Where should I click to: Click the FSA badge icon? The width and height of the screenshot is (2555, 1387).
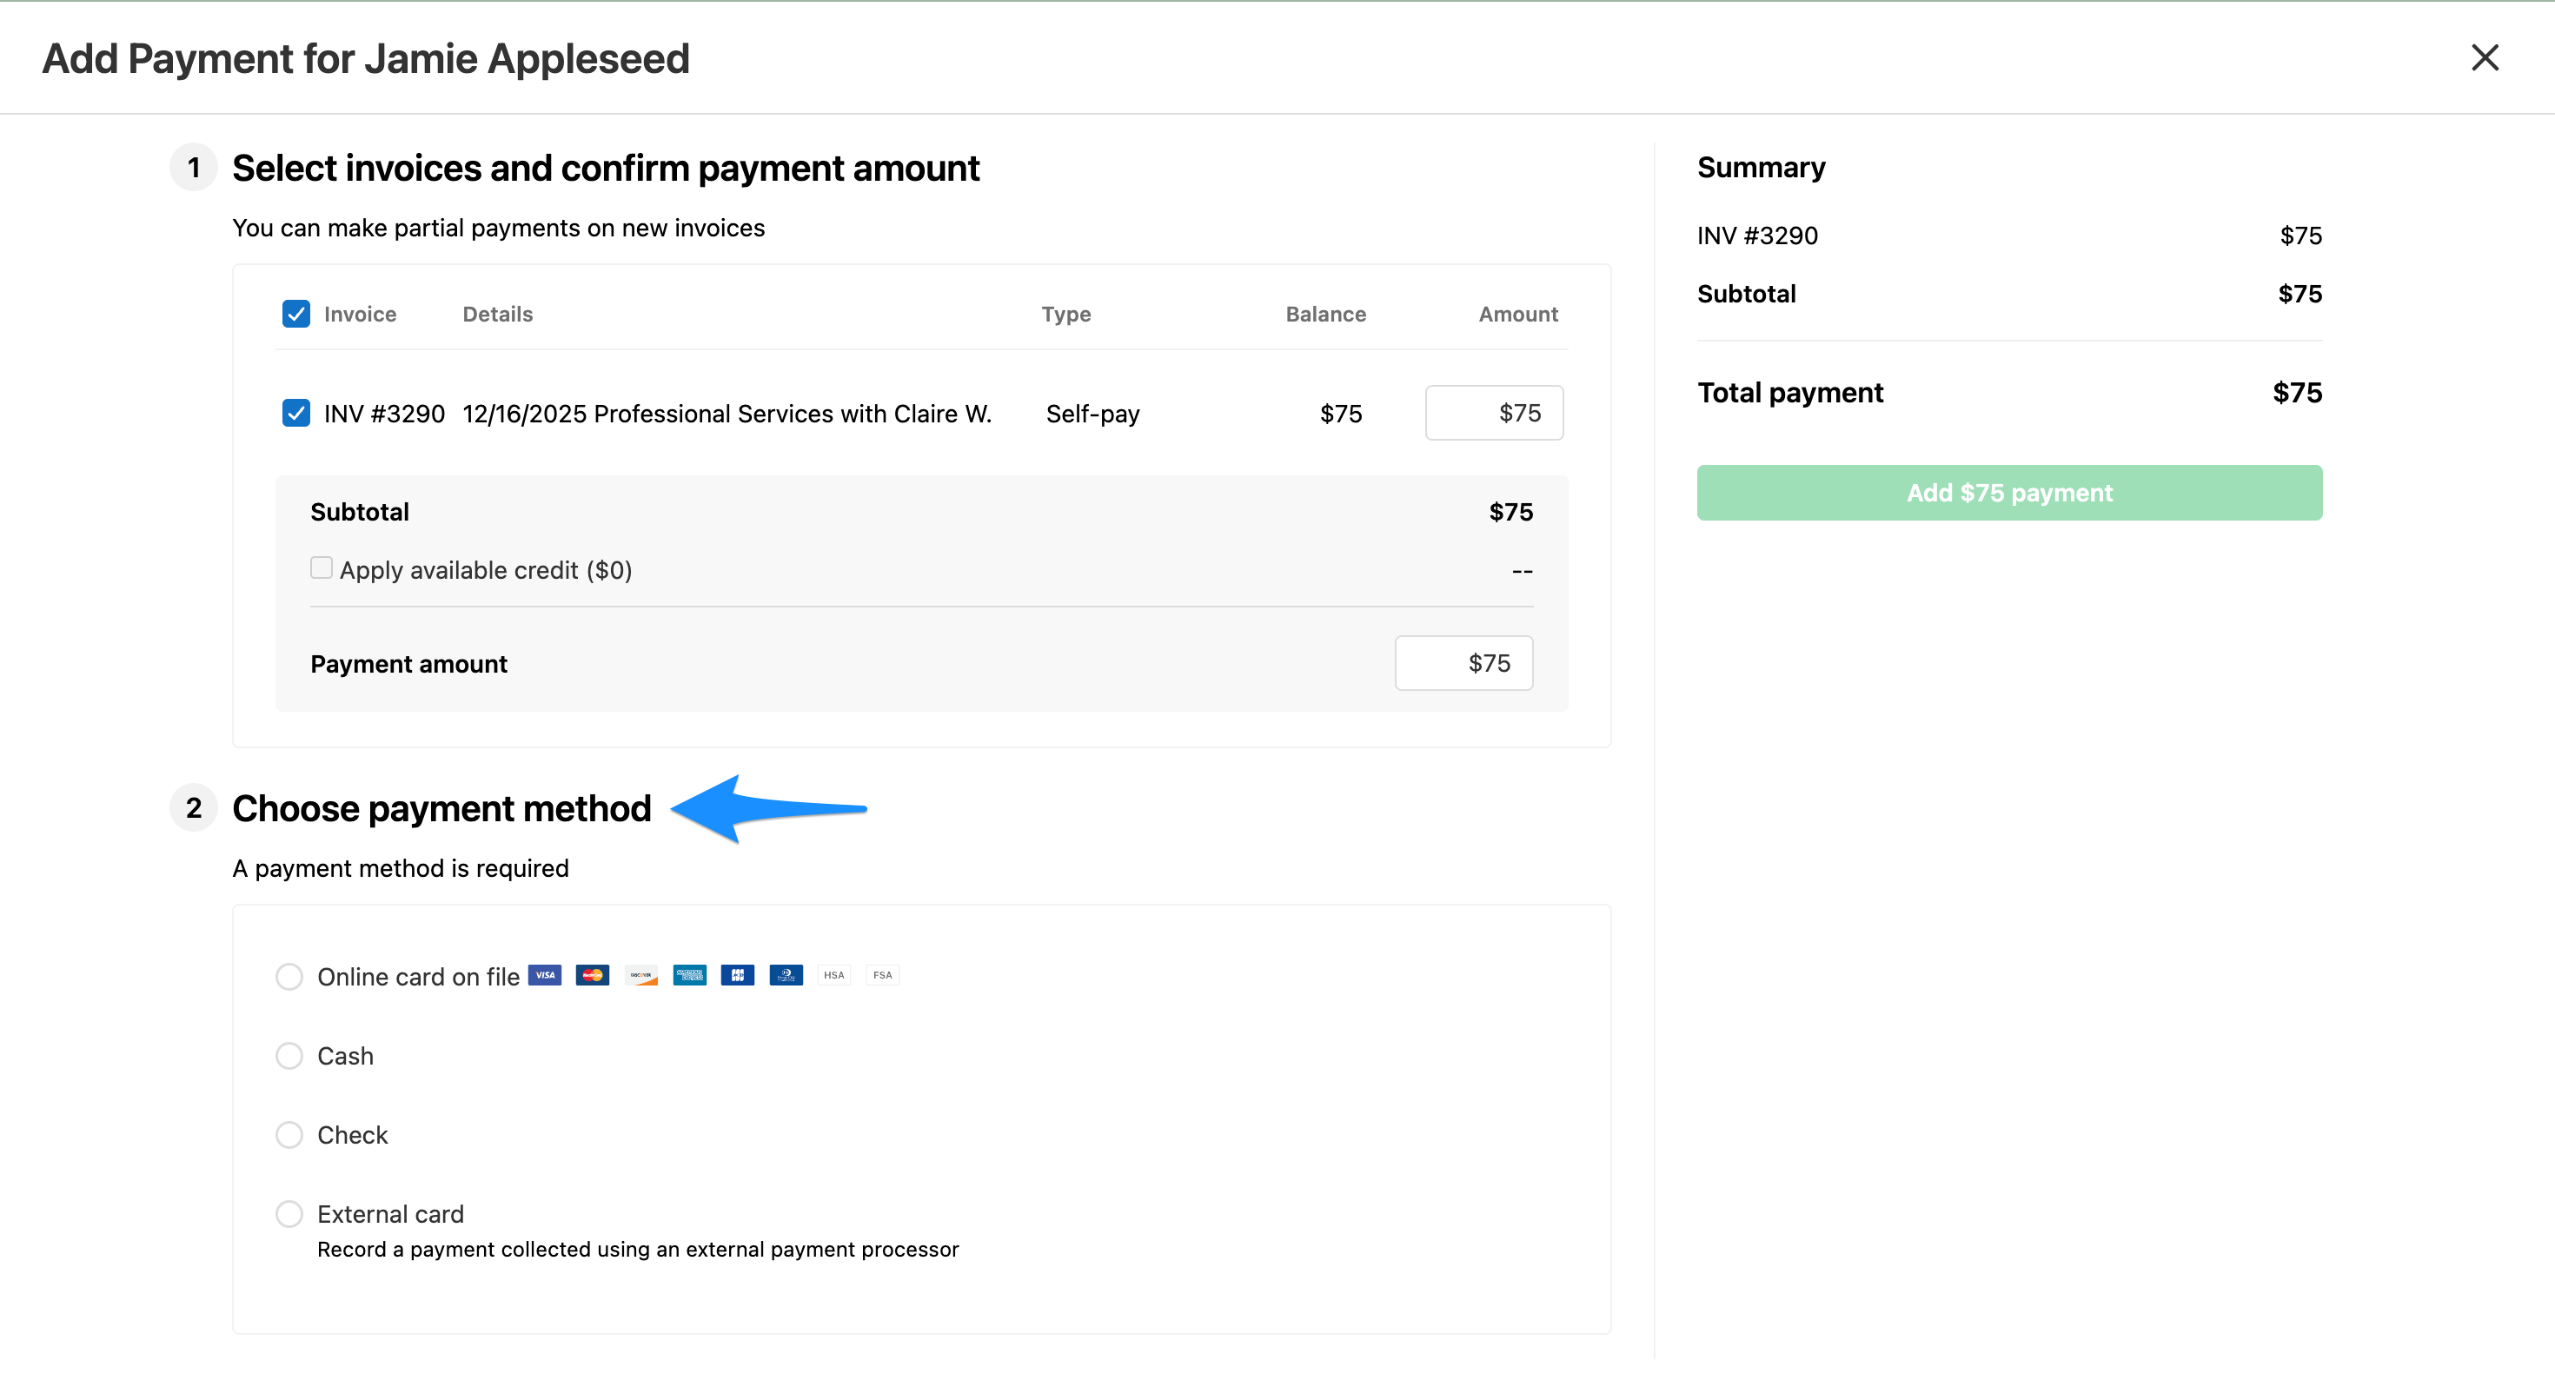point(883,974)
